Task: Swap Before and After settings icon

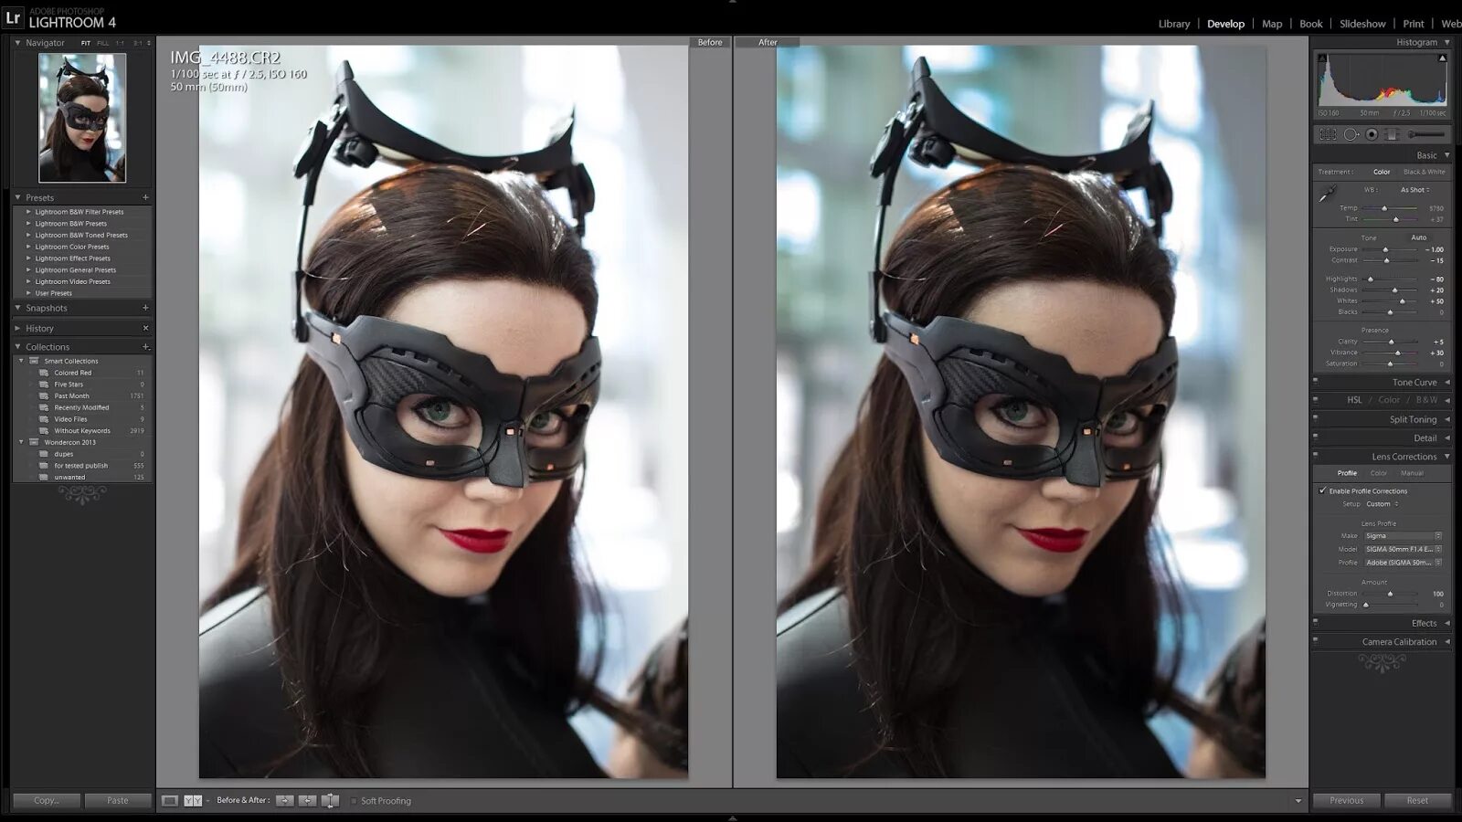Action: 330,801
